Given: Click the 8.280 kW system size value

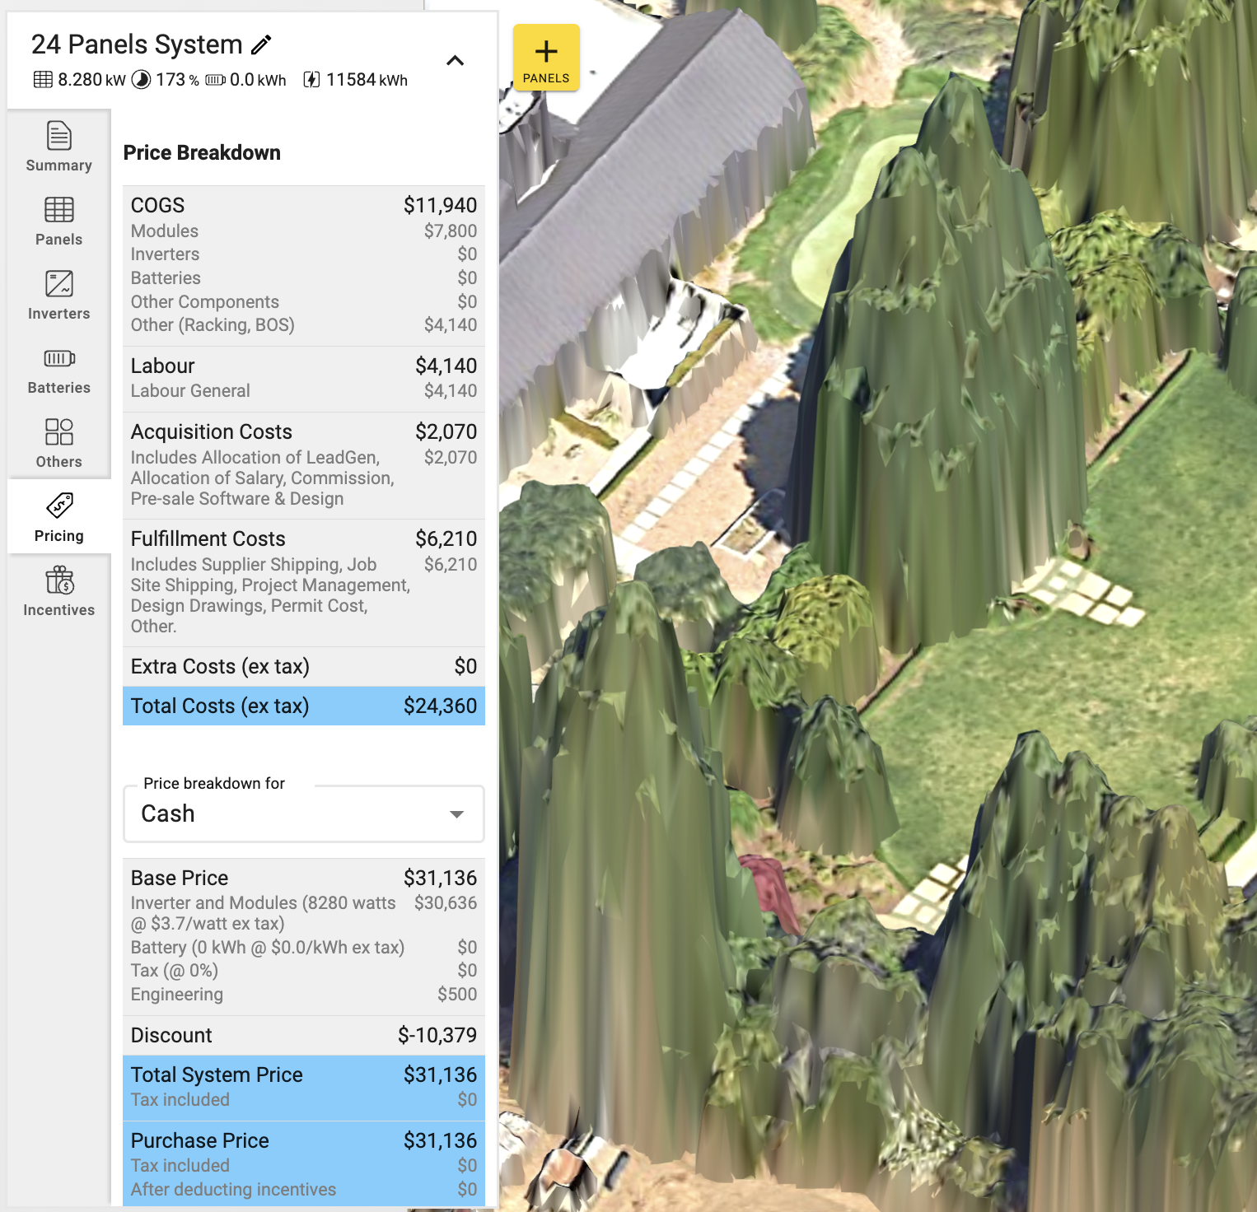Looking at the screenshot, I should click(x=91, y=80).
